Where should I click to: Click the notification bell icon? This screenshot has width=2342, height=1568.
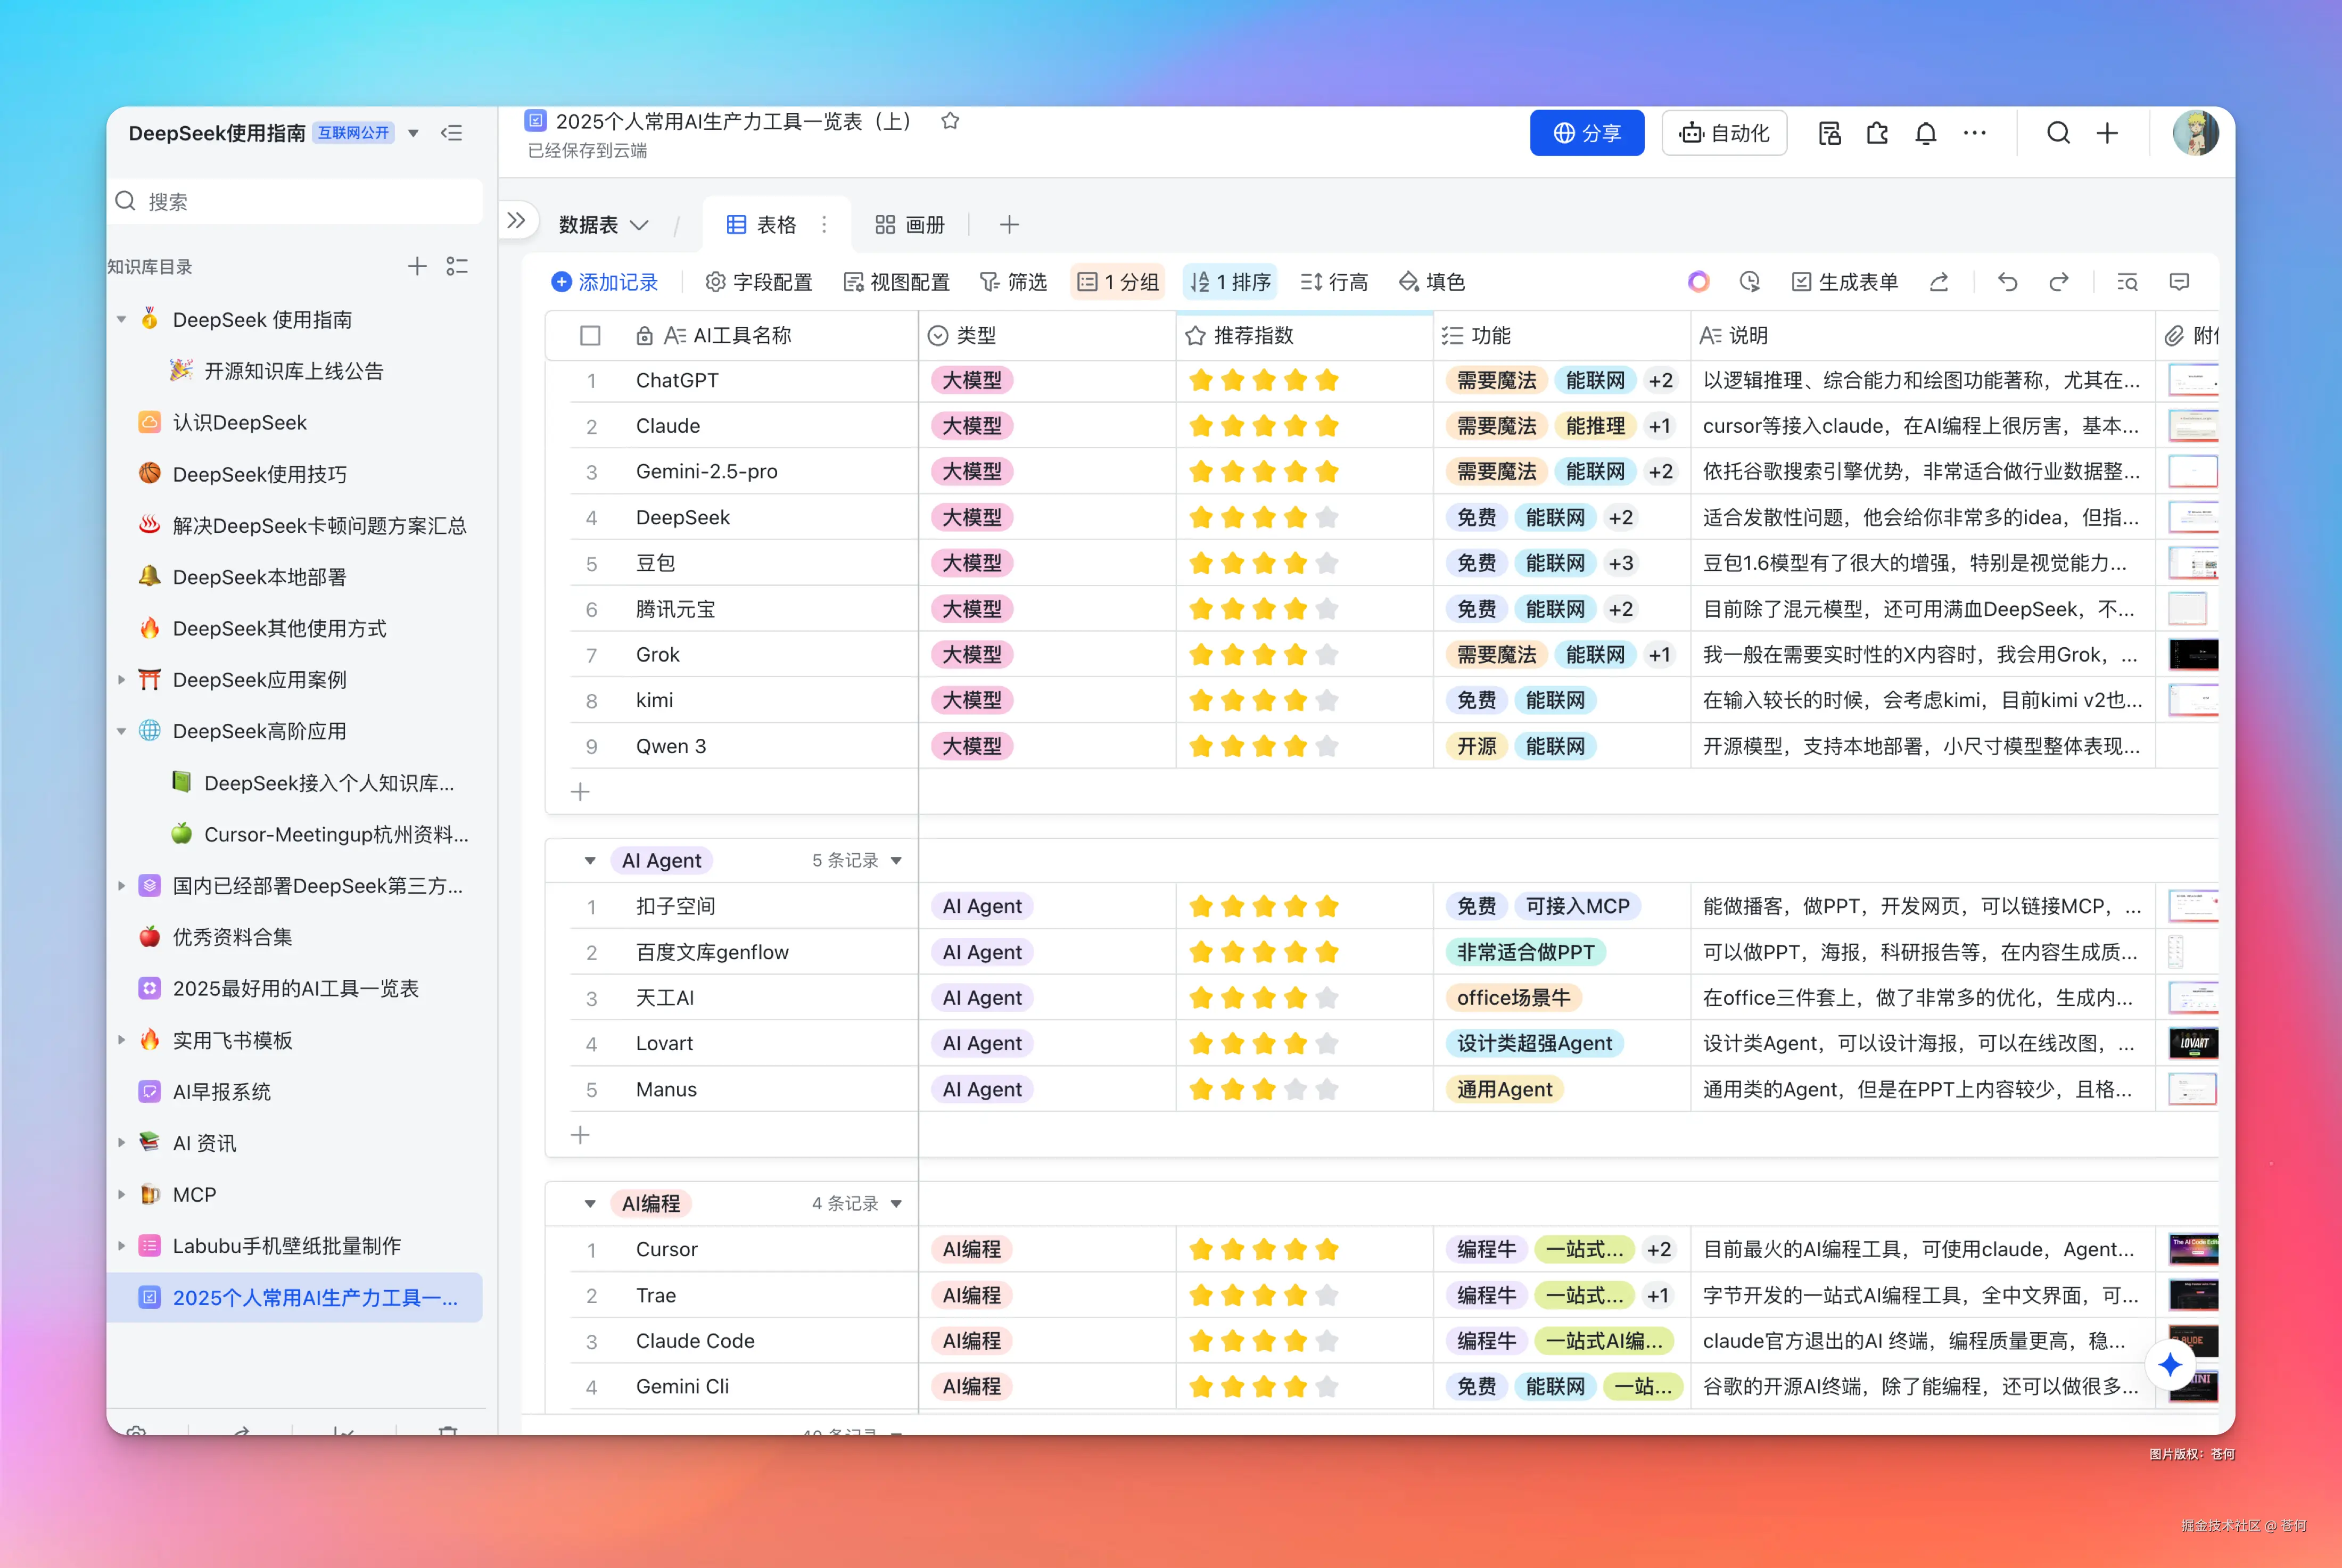(x=1925, y=133)
